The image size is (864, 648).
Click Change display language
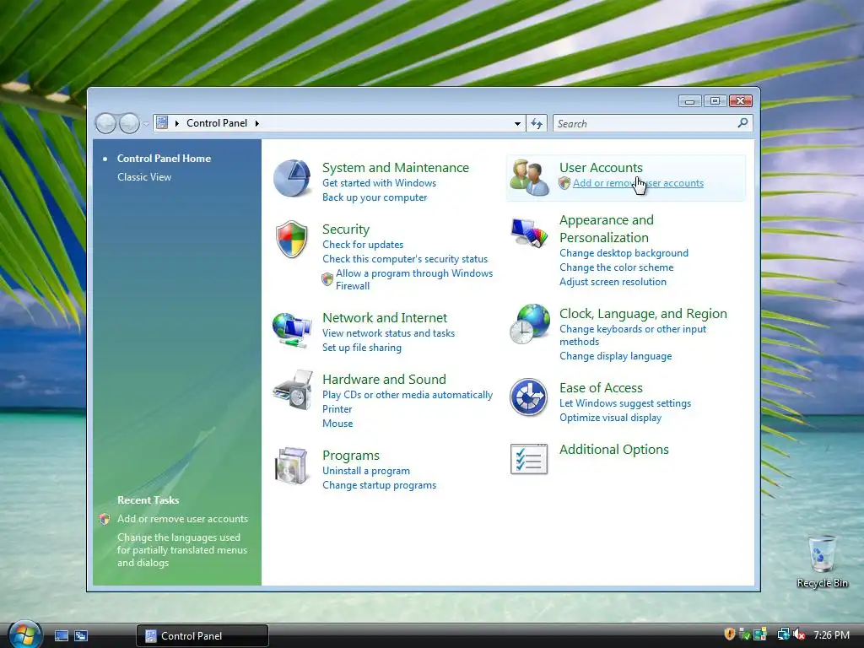[x=615, y=356]
